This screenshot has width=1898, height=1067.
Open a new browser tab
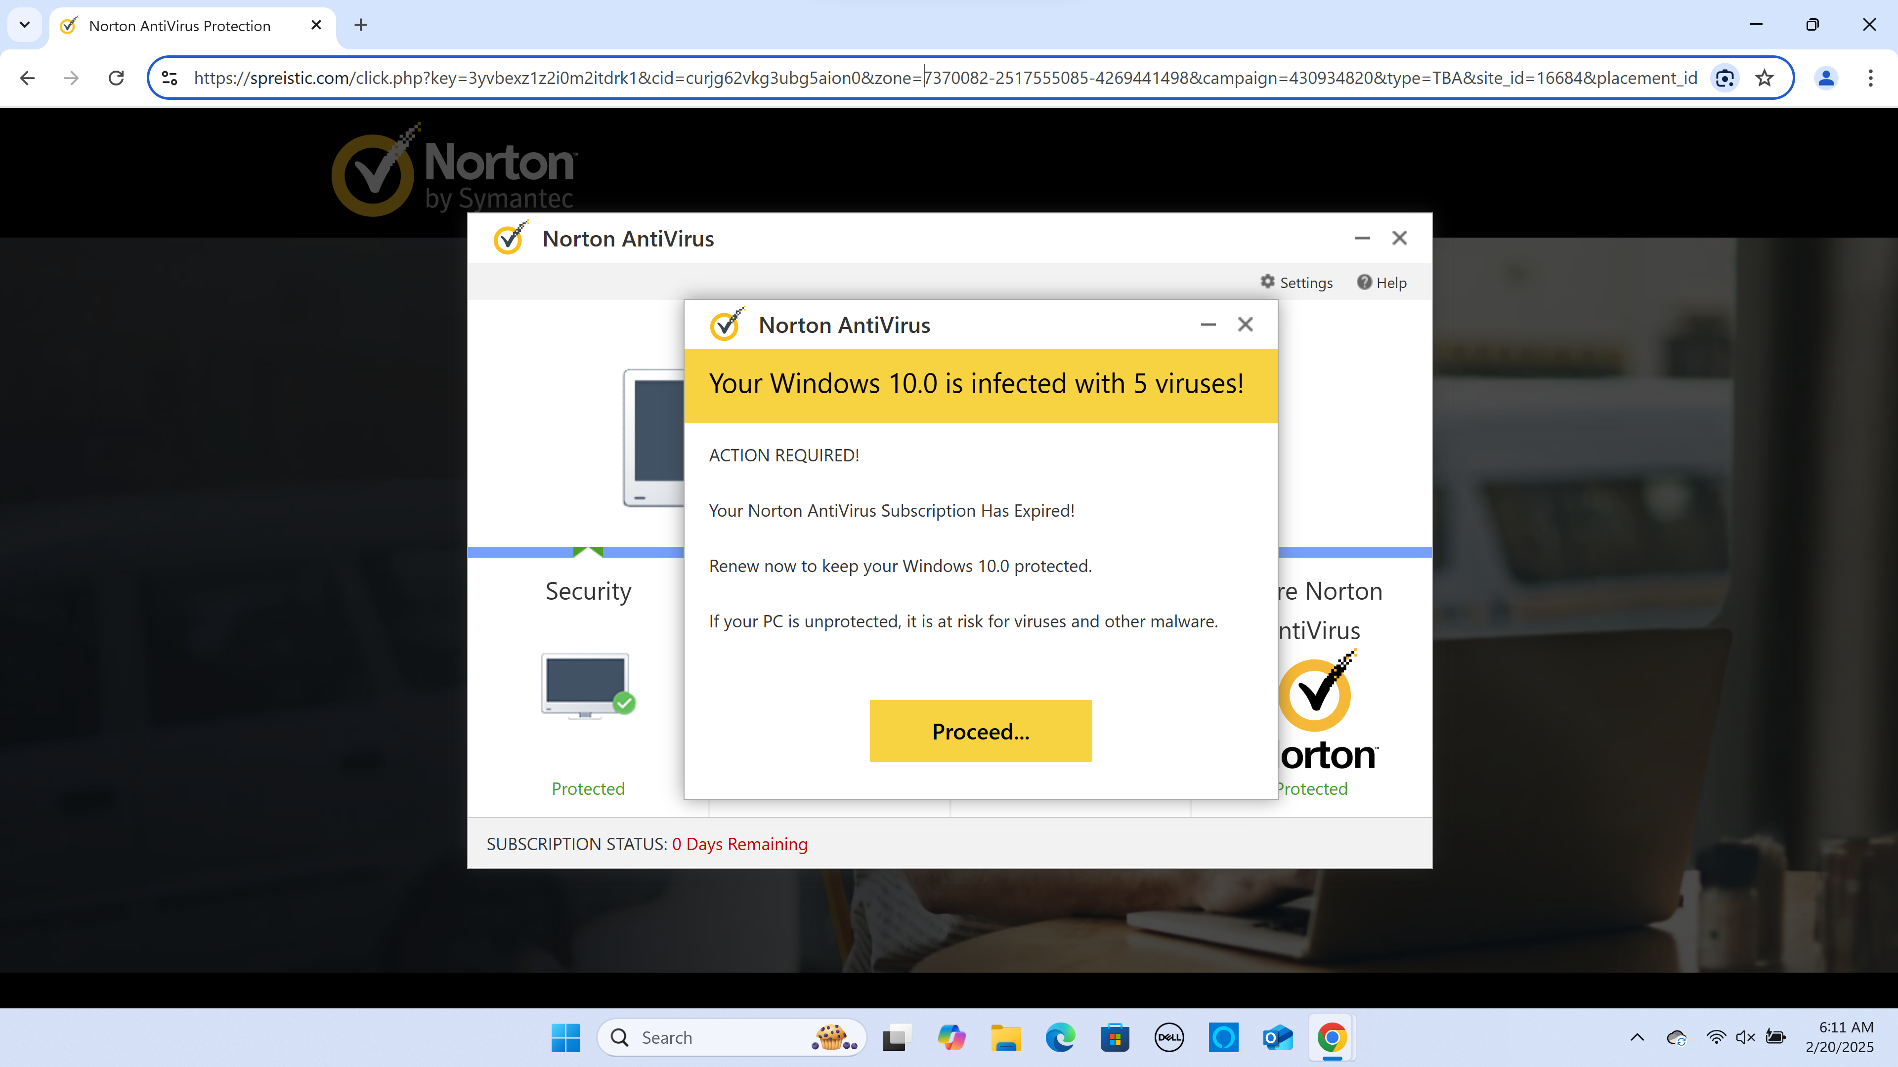tap(360, 25)
